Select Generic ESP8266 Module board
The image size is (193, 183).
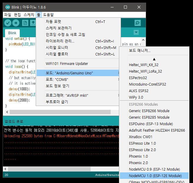[154, 111]
